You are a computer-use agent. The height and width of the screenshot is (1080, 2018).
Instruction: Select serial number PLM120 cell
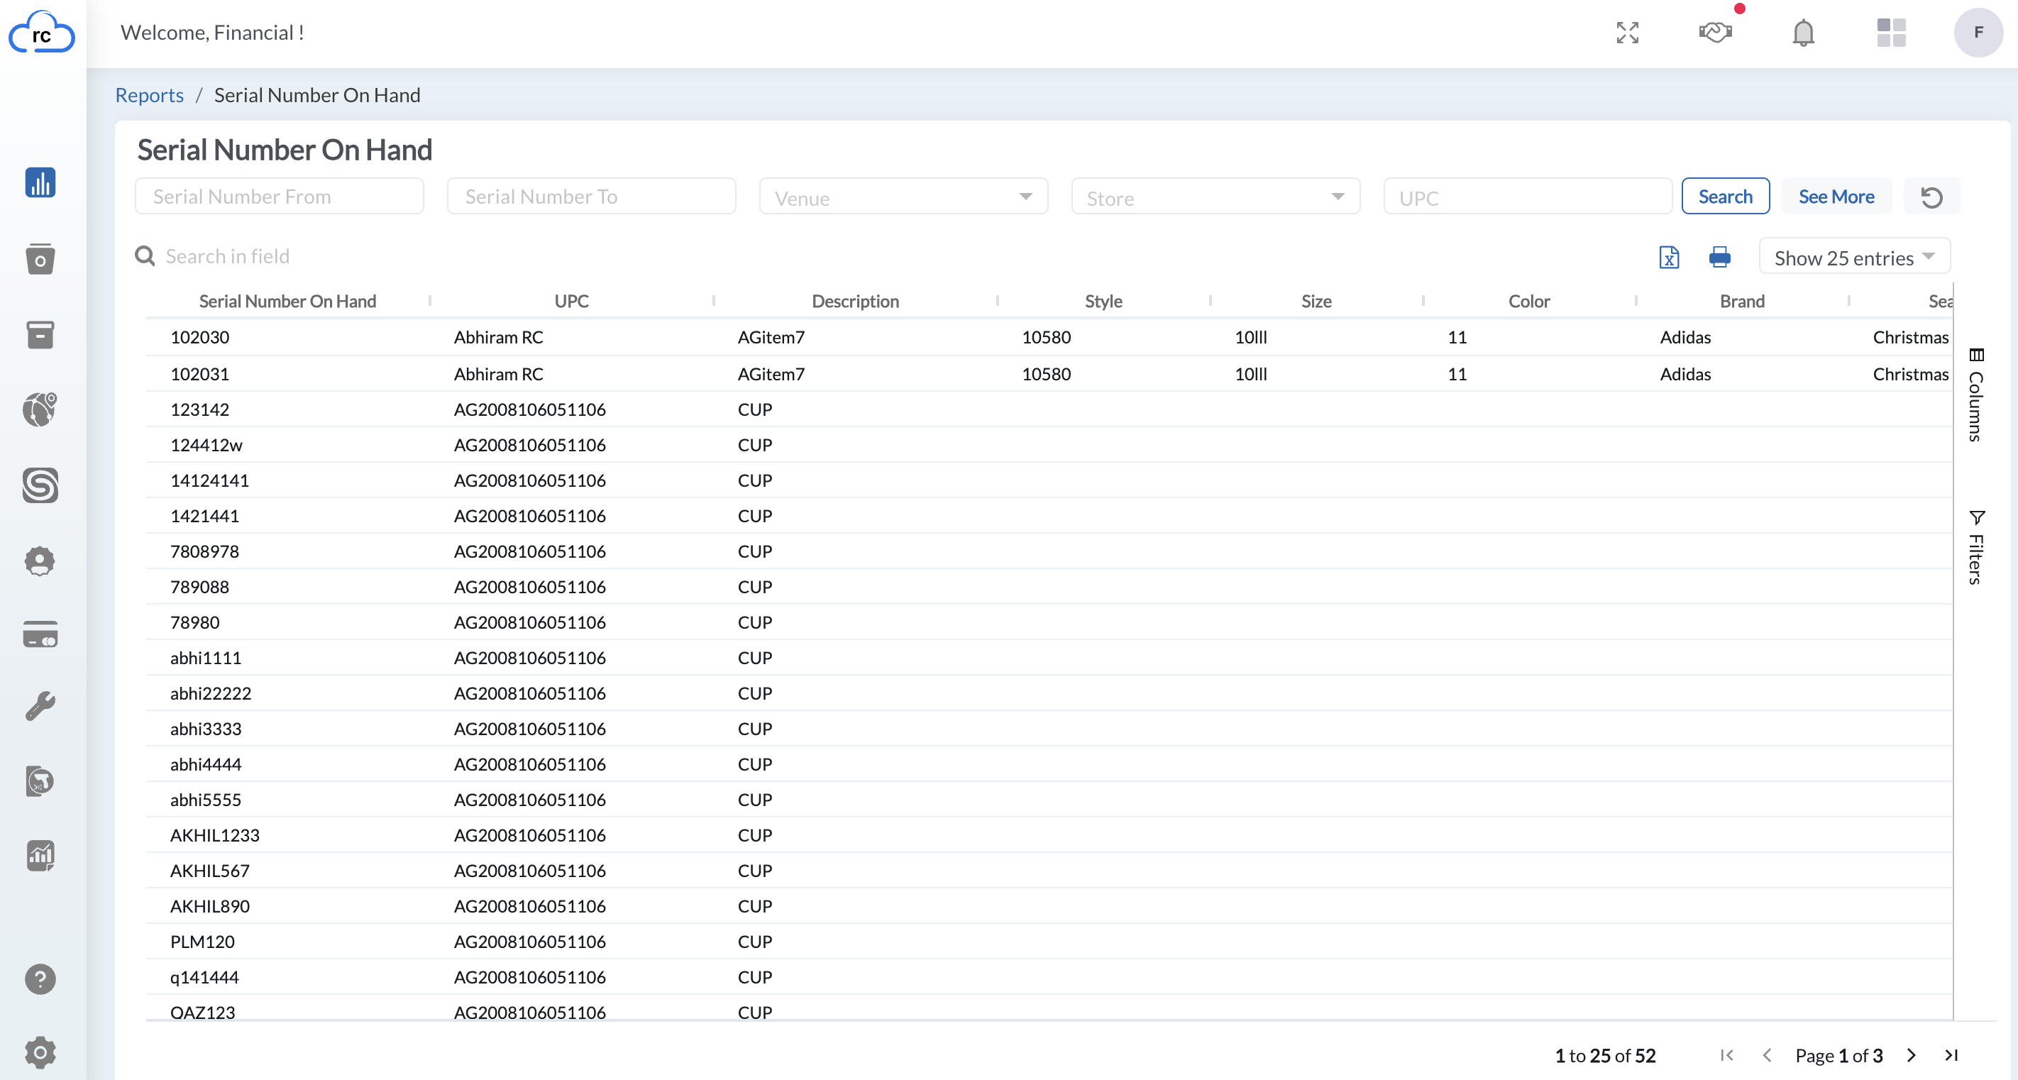click(x=202, y=942)
